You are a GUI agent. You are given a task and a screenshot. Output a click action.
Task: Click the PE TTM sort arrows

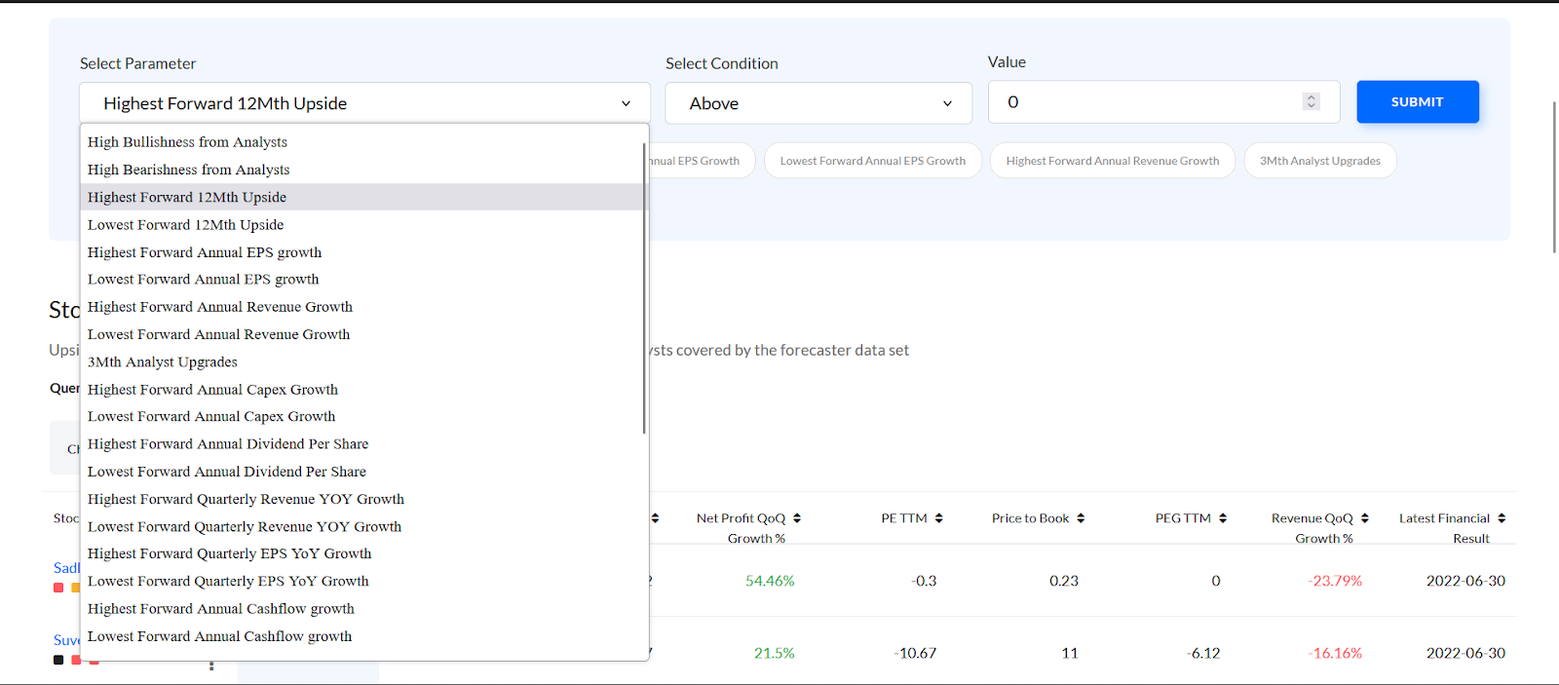coord(938,518)
